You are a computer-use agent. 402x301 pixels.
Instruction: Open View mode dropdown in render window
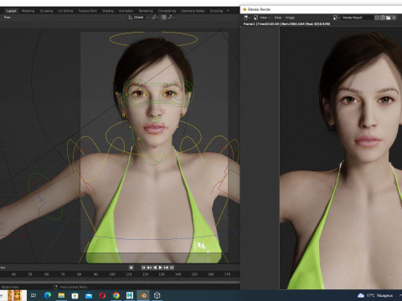click(x=262, y=18)
